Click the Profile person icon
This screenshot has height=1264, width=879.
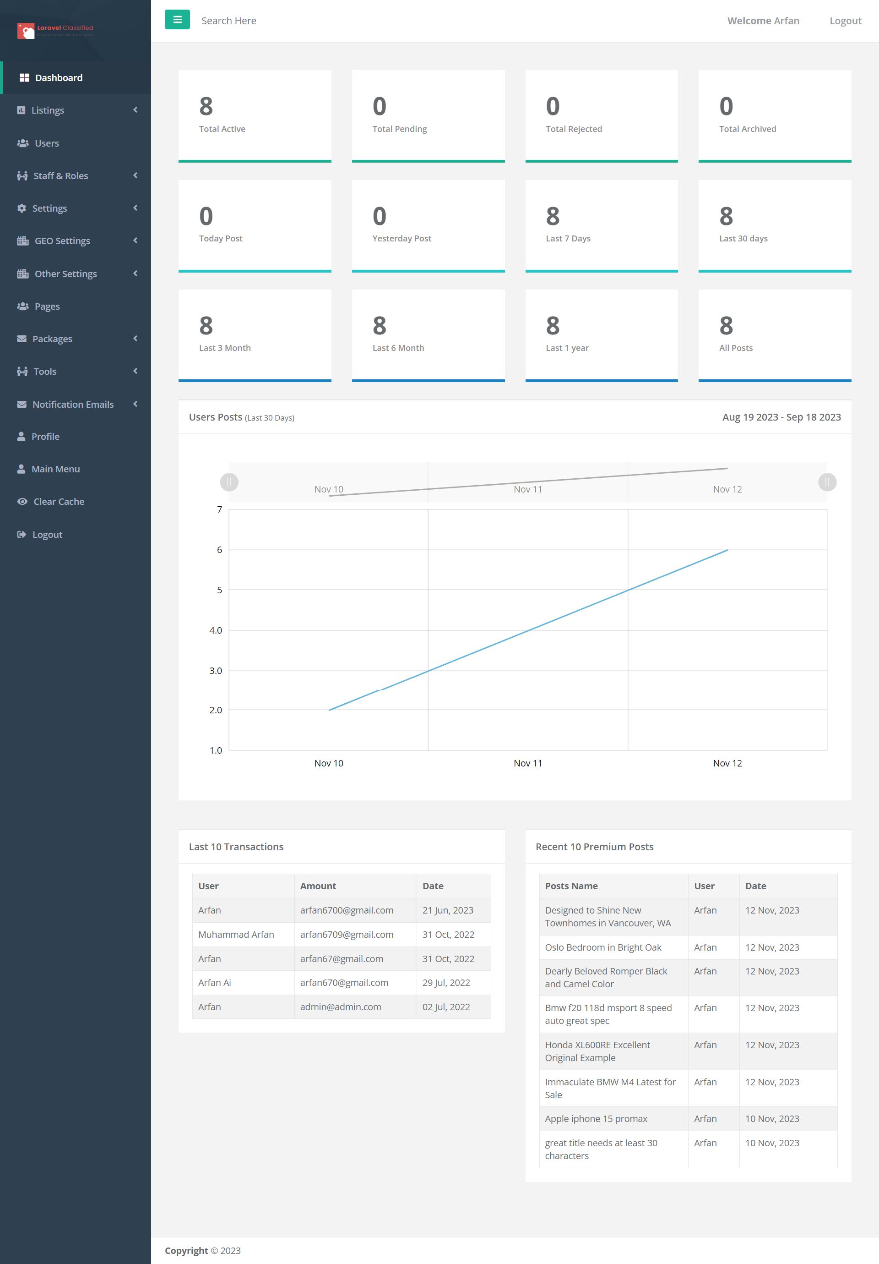tap(21, 436)
